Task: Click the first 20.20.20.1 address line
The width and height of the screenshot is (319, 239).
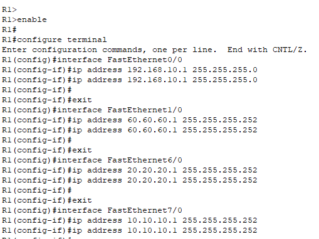Action: click(x=130, y=170)
